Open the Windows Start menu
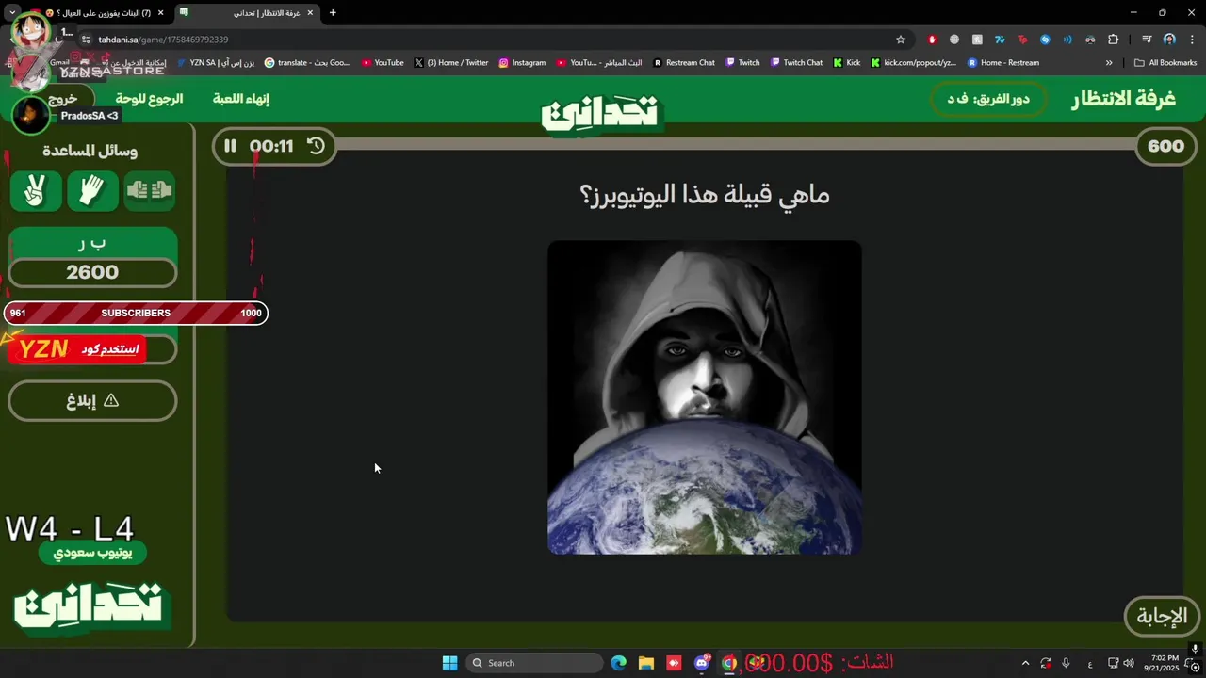The height and width of the screenshot is (678, 1206). click(x=449, y=663)
